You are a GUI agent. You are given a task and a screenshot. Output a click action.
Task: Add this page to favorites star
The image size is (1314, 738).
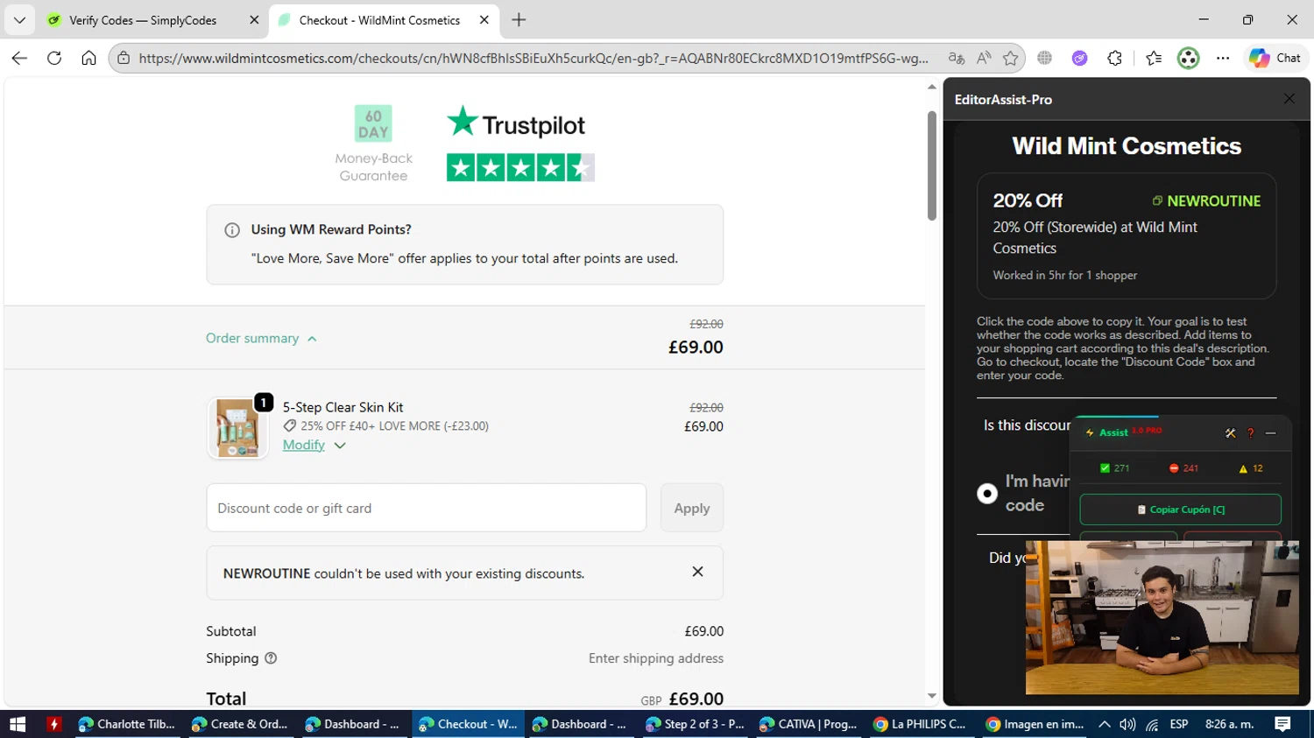[1011, 58]
